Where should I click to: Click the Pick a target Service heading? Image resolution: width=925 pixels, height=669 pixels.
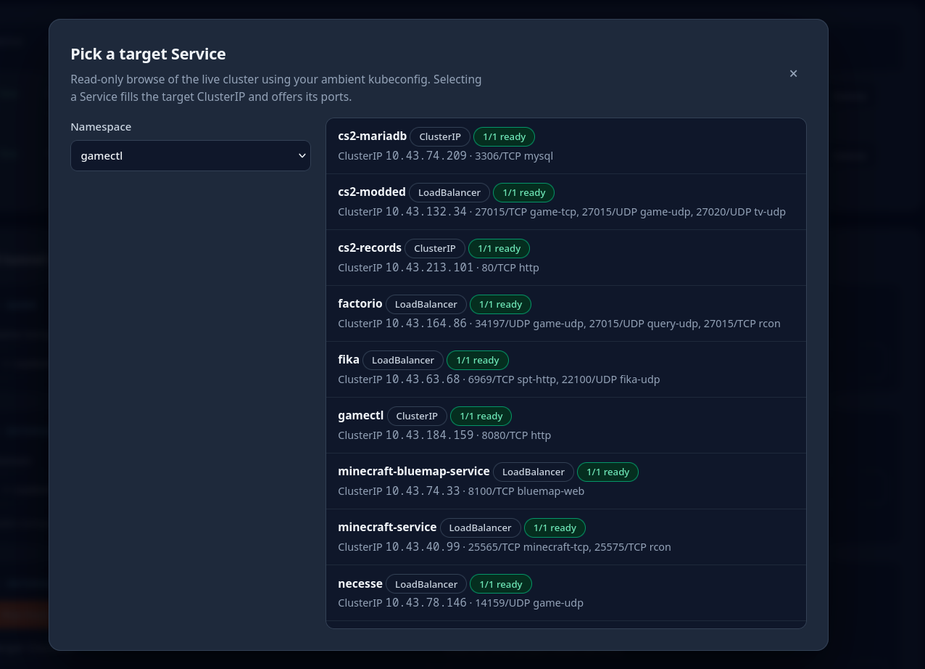pyautogui.click(x=148, y=54)
